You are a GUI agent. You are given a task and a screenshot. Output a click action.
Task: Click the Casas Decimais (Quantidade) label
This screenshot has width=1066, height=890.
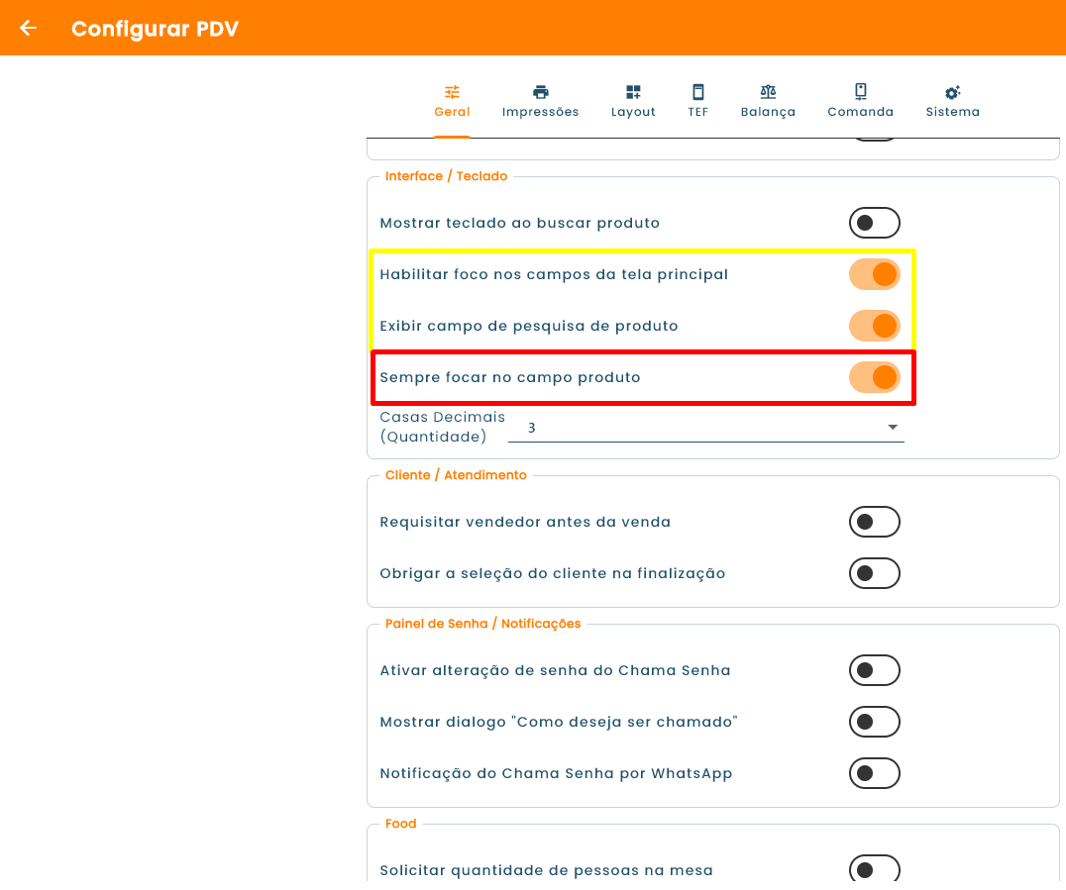point(442,427)
